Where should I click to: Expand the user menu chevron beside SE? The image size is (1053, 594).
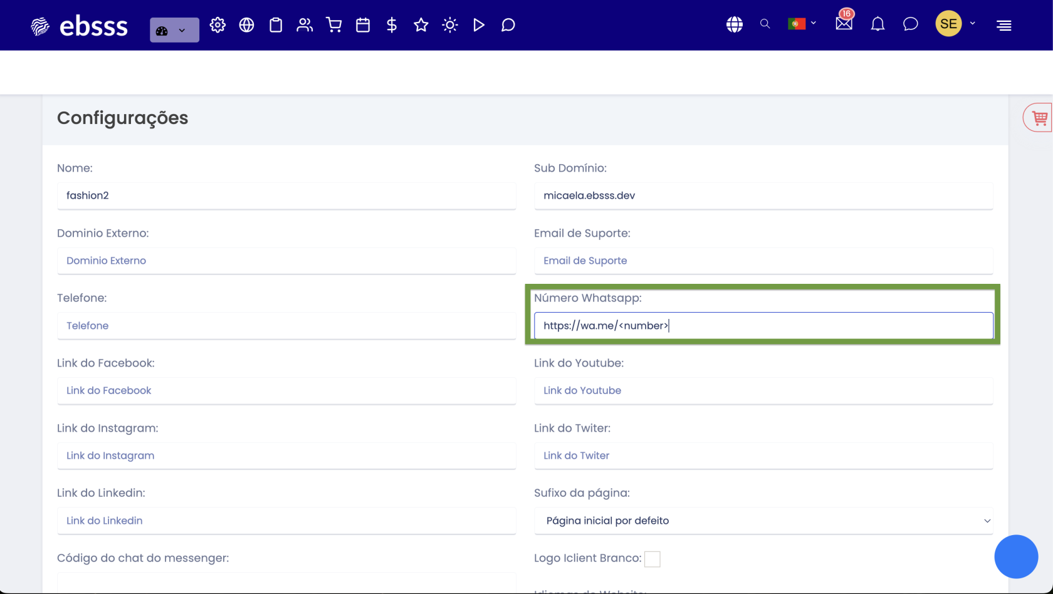coord(973,23)
